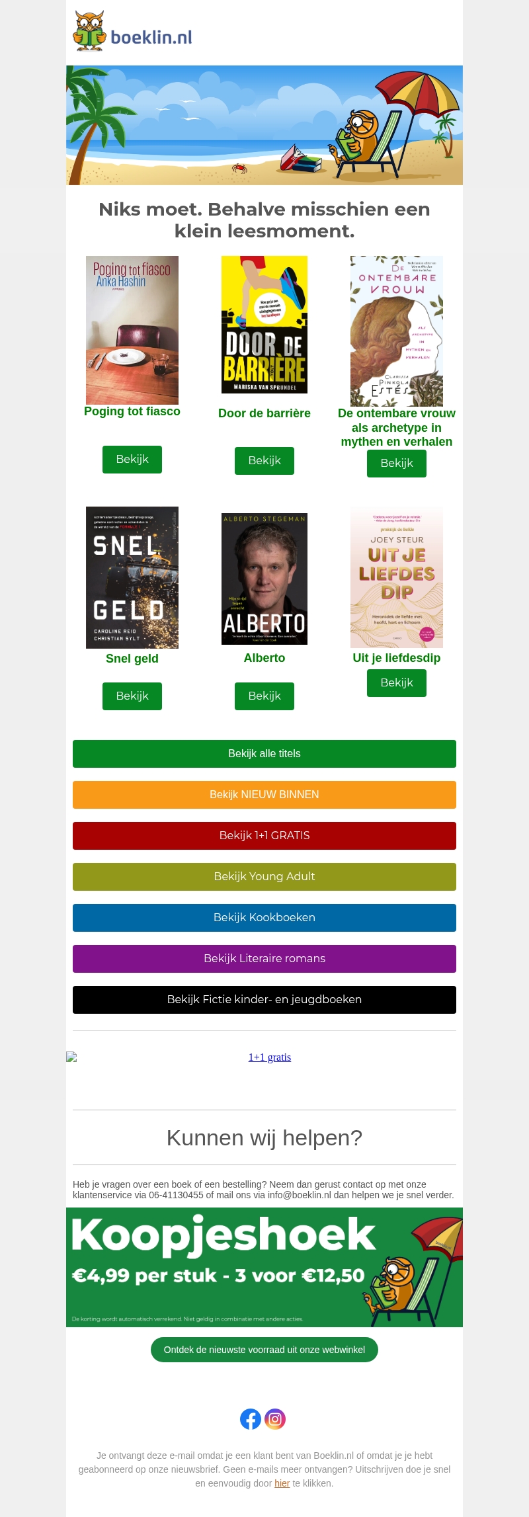Click the Poging tot fiasco book cover
The width and height of the screenshot is (529, 1517).
pos(132,330)
